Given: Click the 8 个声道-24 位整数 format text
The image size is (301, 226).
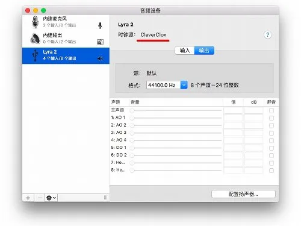Looking at the screenshot, I should tap(214, 85).
